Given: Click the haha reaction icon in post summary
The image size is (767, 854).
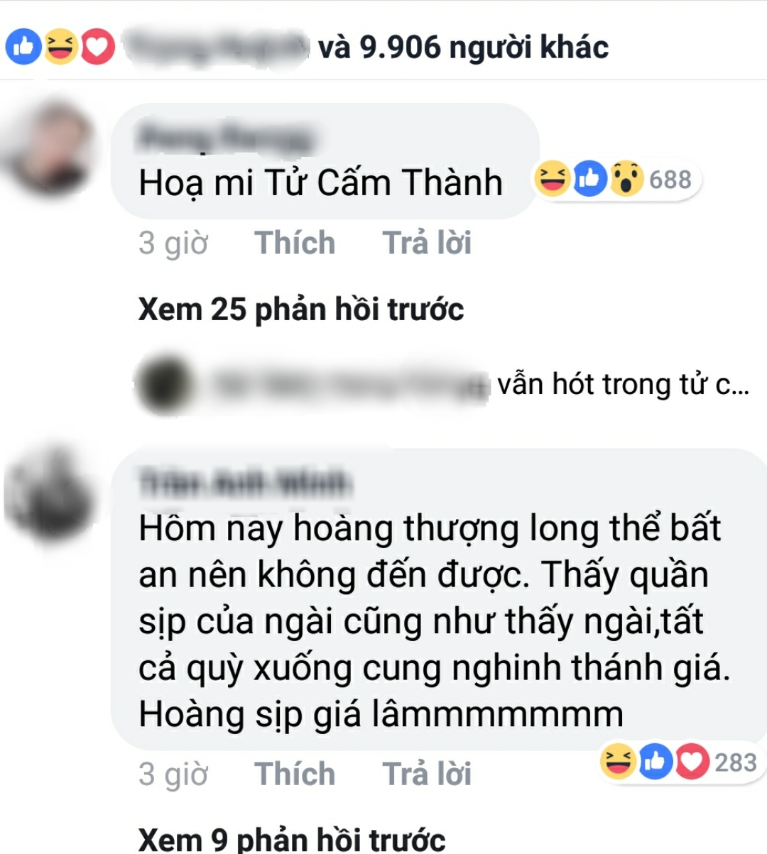Looking at the screenshot, I should coord(60,48).
